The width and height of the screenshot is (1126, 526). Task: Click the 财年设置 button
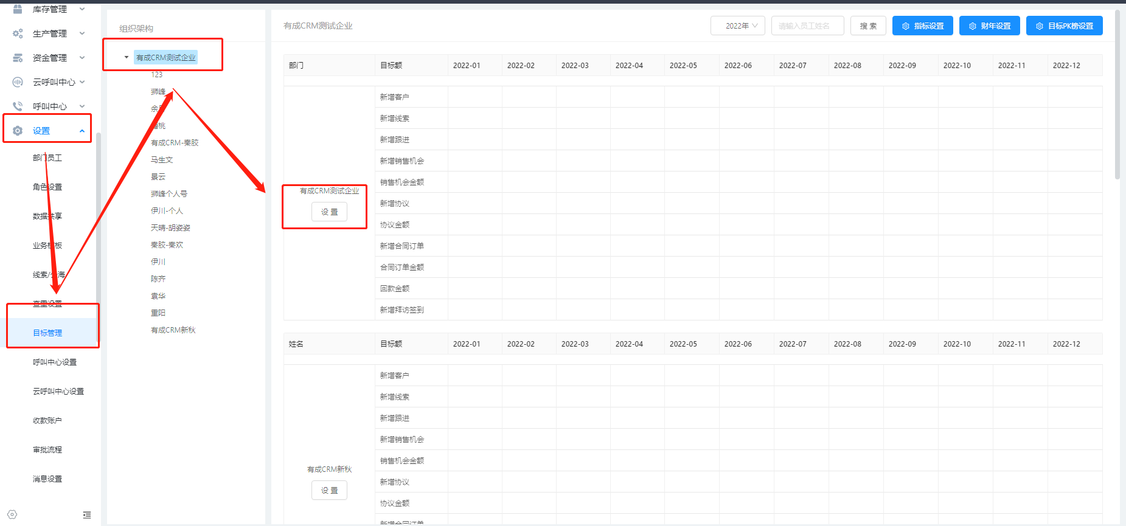990,26
